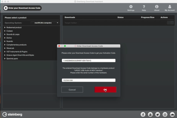The image size is (177, 118).
Task: Select the SpectraLayers product label
Action: (x=12, y=59)
